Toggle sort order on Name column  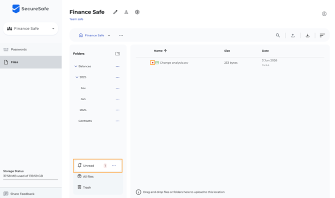point(160,51)
